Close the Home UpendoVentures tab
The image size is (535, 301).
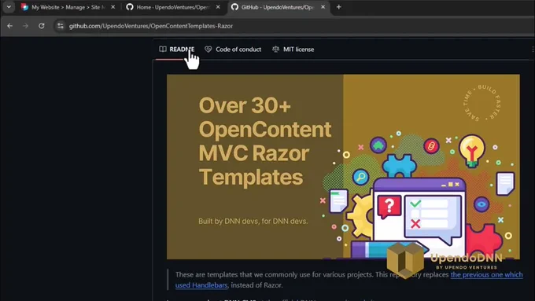coord(218,7)
